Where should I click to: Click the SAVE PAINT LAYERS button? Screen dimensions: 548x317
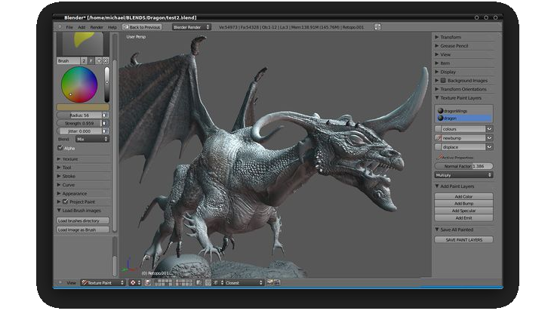463,239
